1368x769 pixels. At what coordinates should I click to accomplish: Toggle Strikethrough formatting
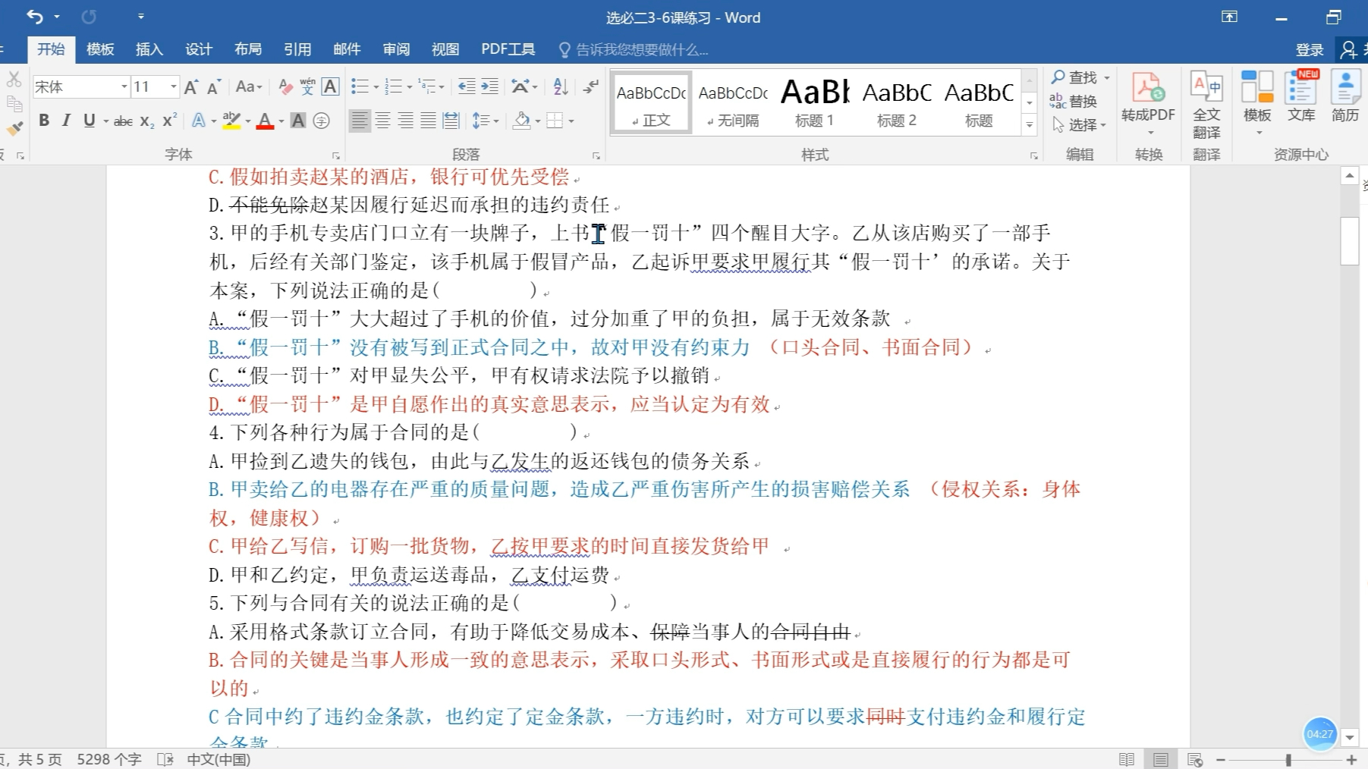(123, 121)
